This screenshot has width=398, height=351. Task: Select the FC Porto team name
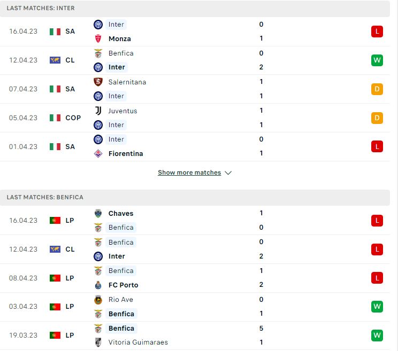pos(124,285)
